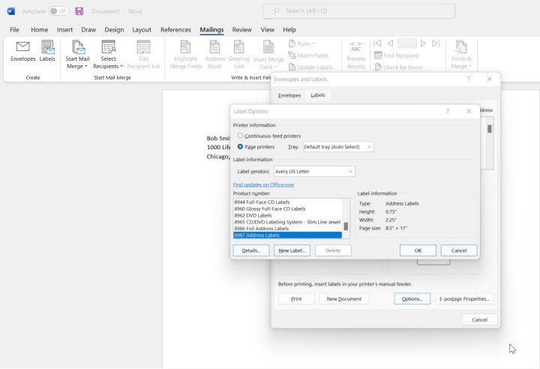Click Find updates on Office.com link
The height and width of the screenshot is (369, 540).
click(x=263, y=184)
